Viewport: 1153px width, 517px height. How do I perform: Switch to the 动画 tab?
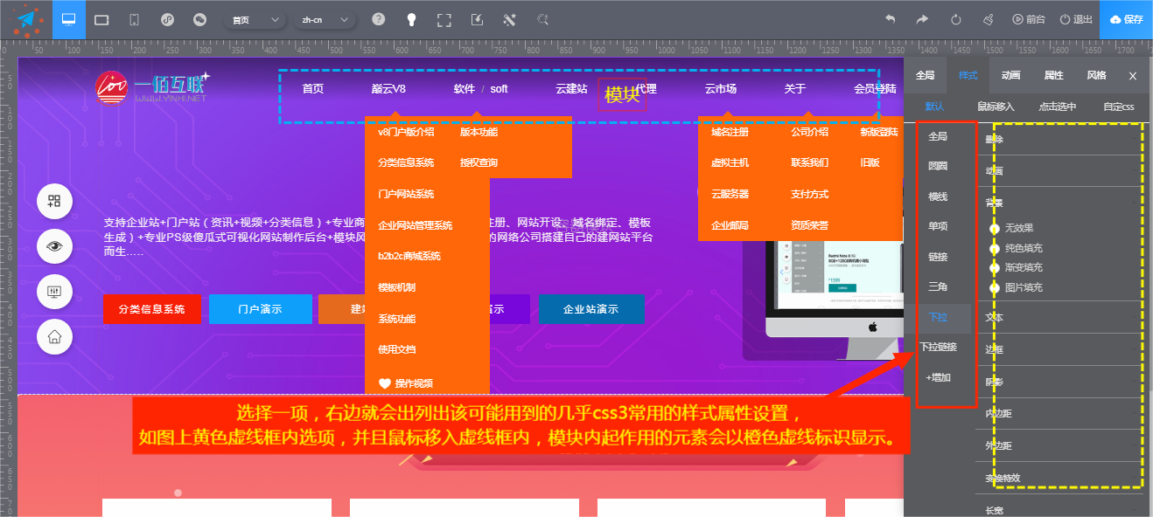1010,76
